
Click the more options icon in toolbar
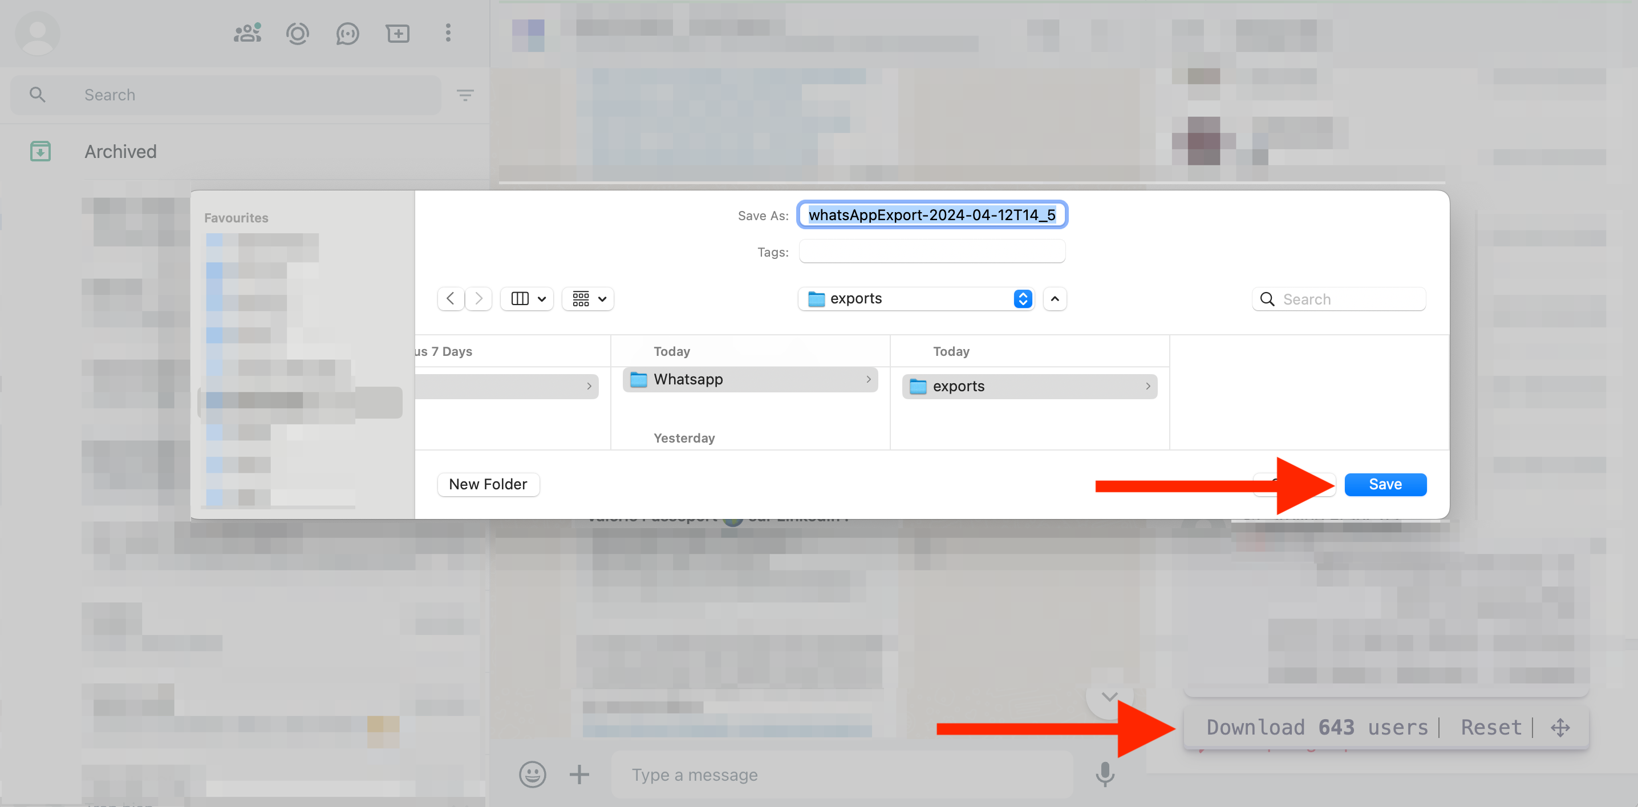(x=447, y=33)
